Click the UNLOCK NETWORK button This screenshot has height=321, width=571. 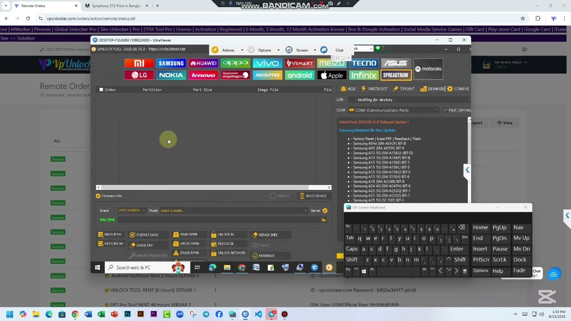pyautogui.click(x=228, y=253)
